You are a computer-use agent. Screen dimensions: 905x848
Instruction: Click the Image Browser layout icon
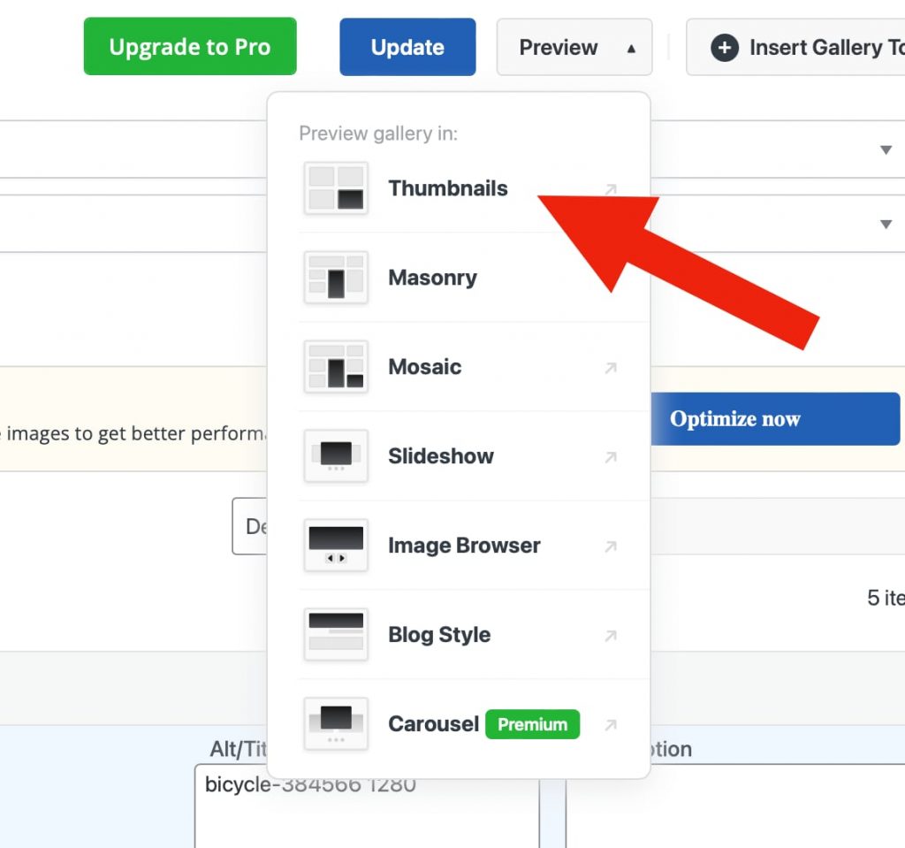pyautogui.click(x=336, y=546)
